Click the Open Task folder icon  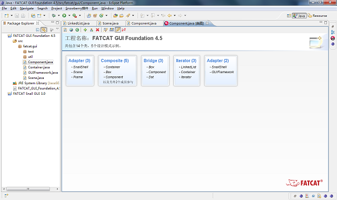click(x=122, y=15)
